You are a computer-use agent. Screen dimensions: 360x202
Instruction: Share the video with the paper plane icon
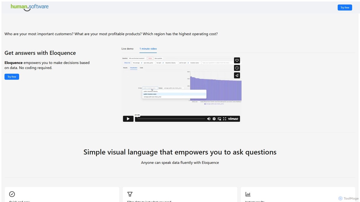[237, 75]
